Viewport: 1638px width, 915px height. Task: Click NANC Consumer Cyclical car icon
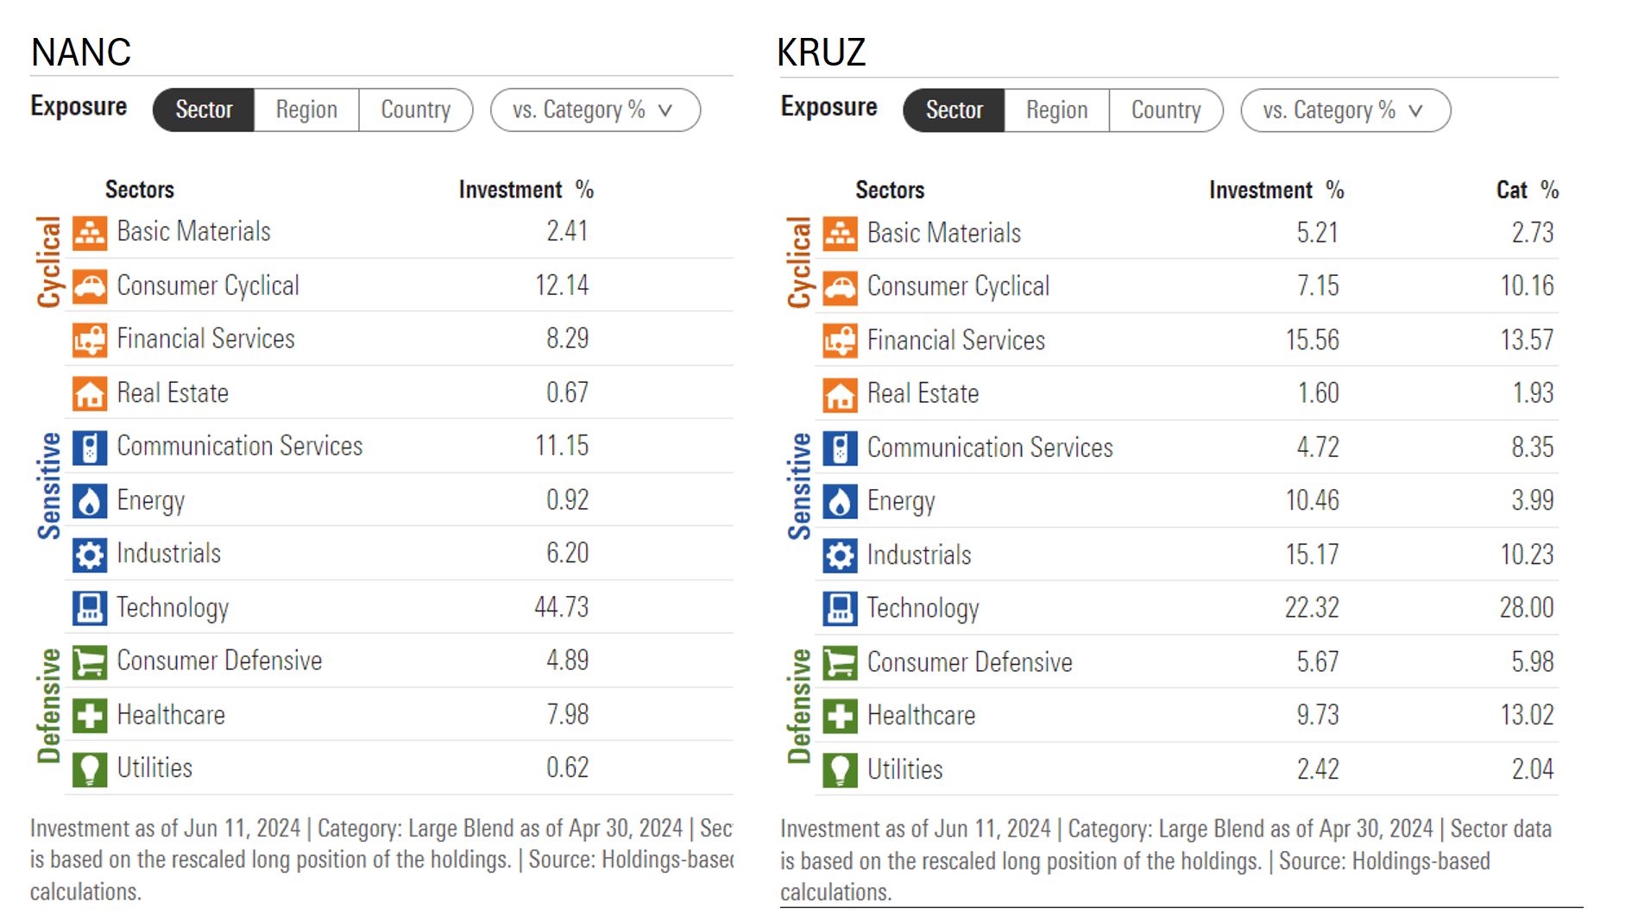tap(90, 286)
